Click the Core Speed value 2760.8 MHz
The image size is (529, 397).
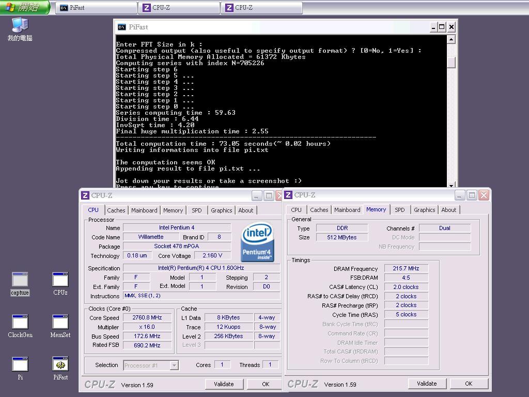coord(147,318)
